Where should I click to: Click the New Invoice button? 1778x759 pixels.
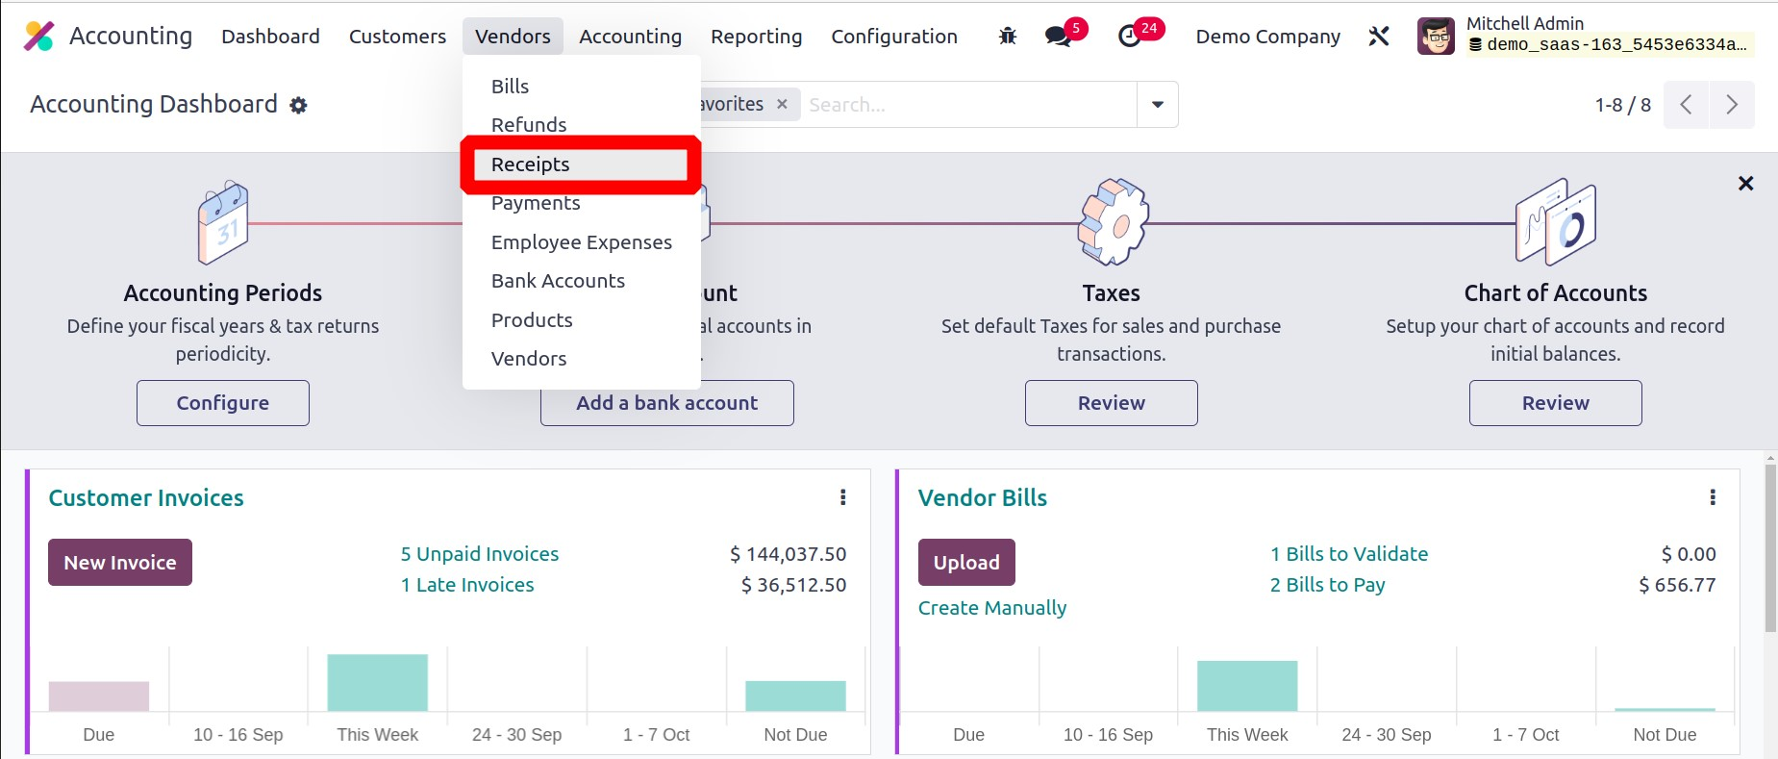pyautogui.click(x=120, y=563)
